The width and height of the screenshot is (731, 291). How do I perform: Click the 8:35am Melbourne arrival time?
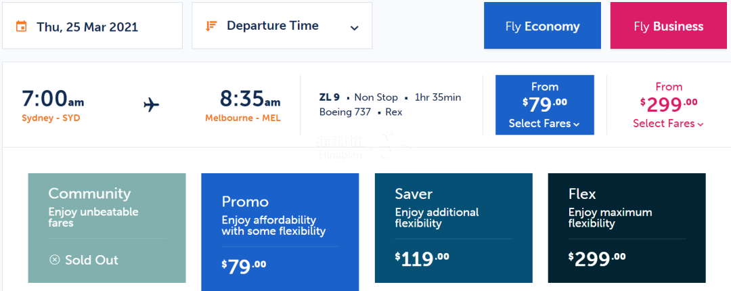pyautogui.click(x=250, y=99)
